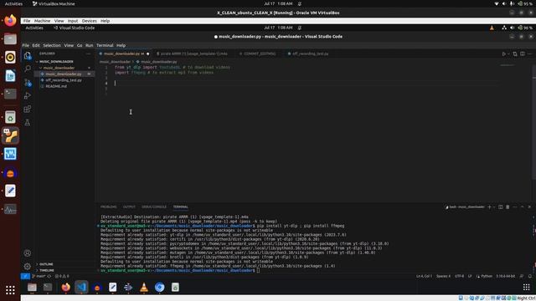Open VS Code Terminal menu
The image size is (536, 301).
[105, 45]
